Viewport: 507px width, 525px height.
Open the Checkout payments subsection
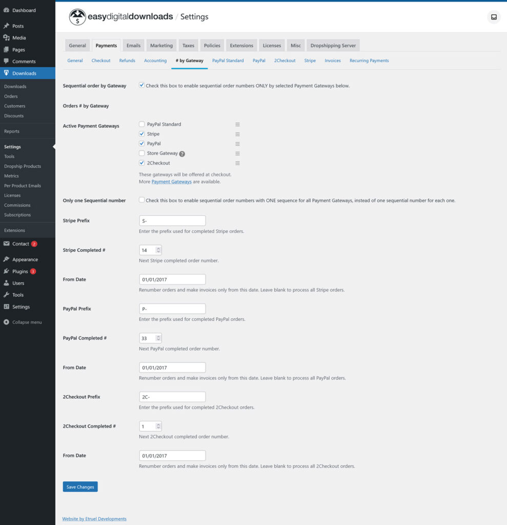click(101, 60)
